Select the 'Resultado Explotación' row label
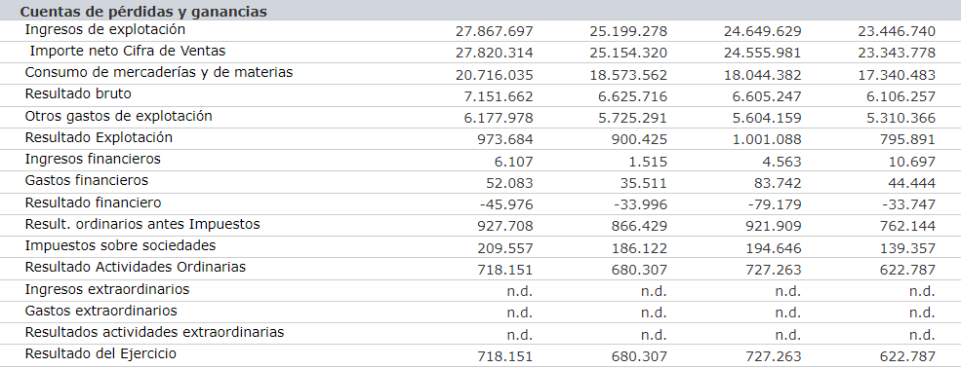 point(99,137)
